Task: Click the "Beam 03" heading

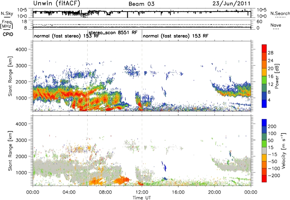Action: click(141, 4)
